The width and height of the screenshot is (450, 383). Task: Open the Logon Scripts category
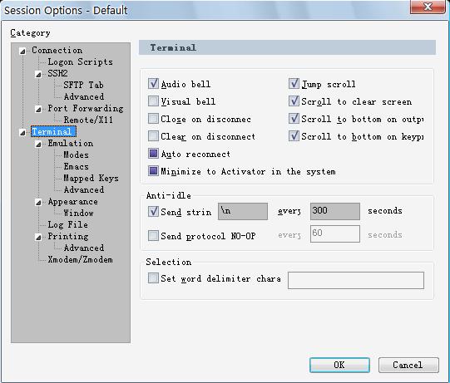coord(81,62)
